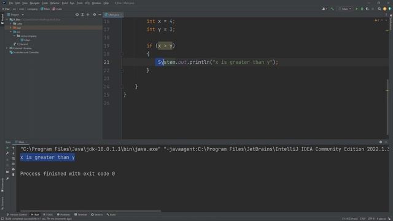Select Scratches and Consoles in the project tree
The image size is (393, 221).
pos(24,52)
